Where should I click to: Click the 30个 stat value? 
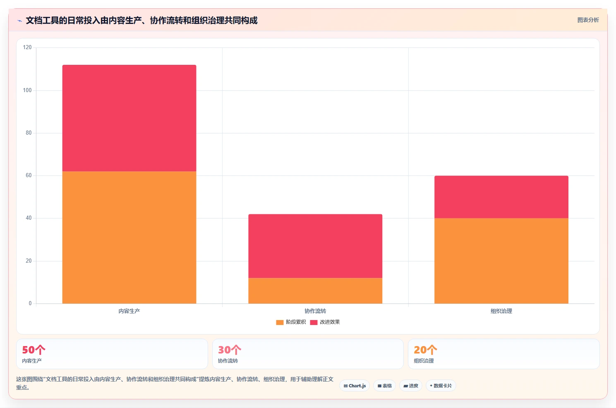point(230,350)
